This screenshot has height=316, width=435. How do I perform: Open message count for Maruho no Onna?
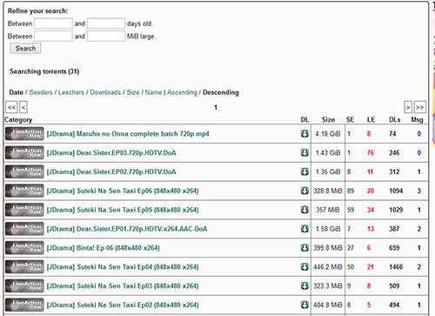point(419,133)
